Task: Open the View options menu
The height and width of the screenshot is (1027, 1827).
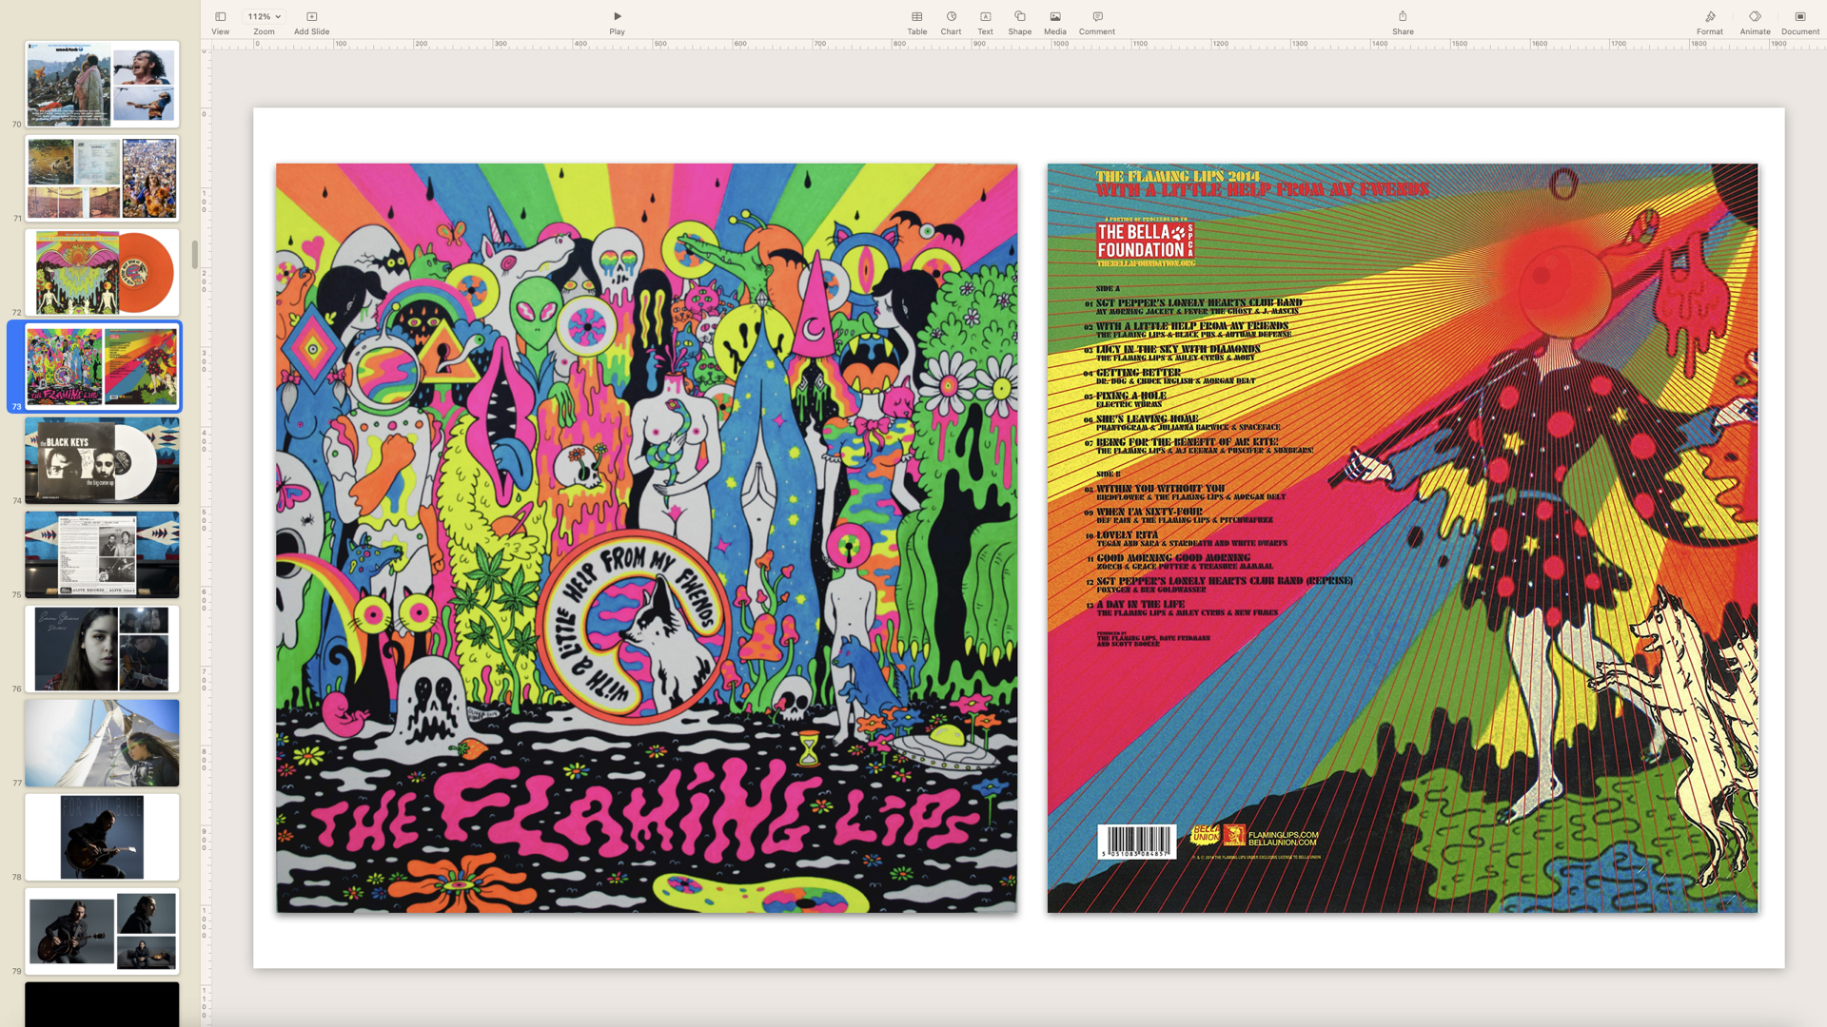Action: pyautogui.click(x=220, y=17)
